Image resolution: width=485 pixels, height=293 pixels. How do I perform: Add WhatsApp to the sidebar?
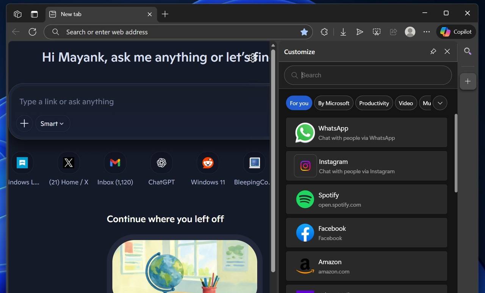tap(366, 133)
